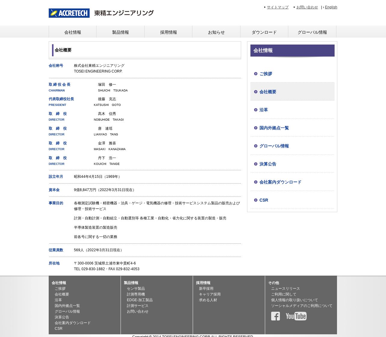Screen dimensions: 386x337
Task: Click footer 決算公告 link
Action: (x=62, y=317)
